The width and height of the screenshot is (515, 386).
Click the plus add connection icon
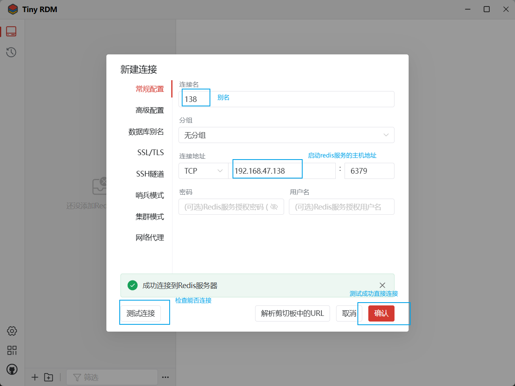tap(35, 377)
